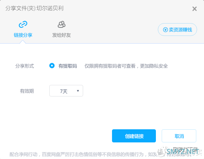Open the 发给好友 friends icon
Screen dimensions: 204x159
(x=62, y=24)
